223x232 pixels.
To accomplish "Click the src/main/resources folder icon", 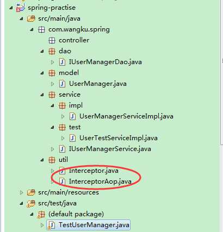I will 31,192.
